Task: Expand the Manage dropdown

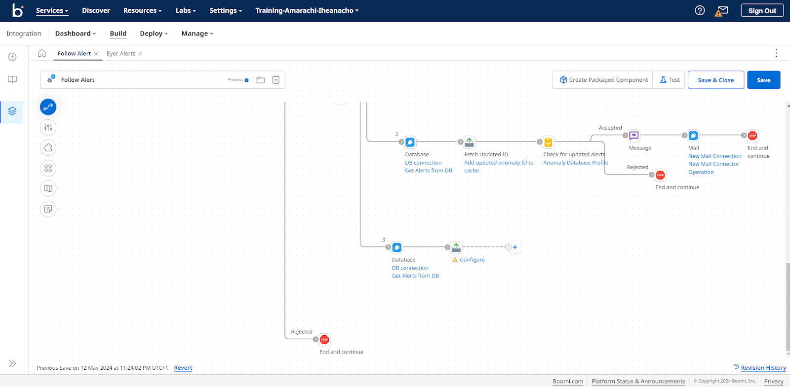Action: tap(197, 34)
